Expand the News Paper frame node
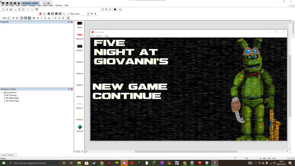The image size is (295, 166). (5, 101)
